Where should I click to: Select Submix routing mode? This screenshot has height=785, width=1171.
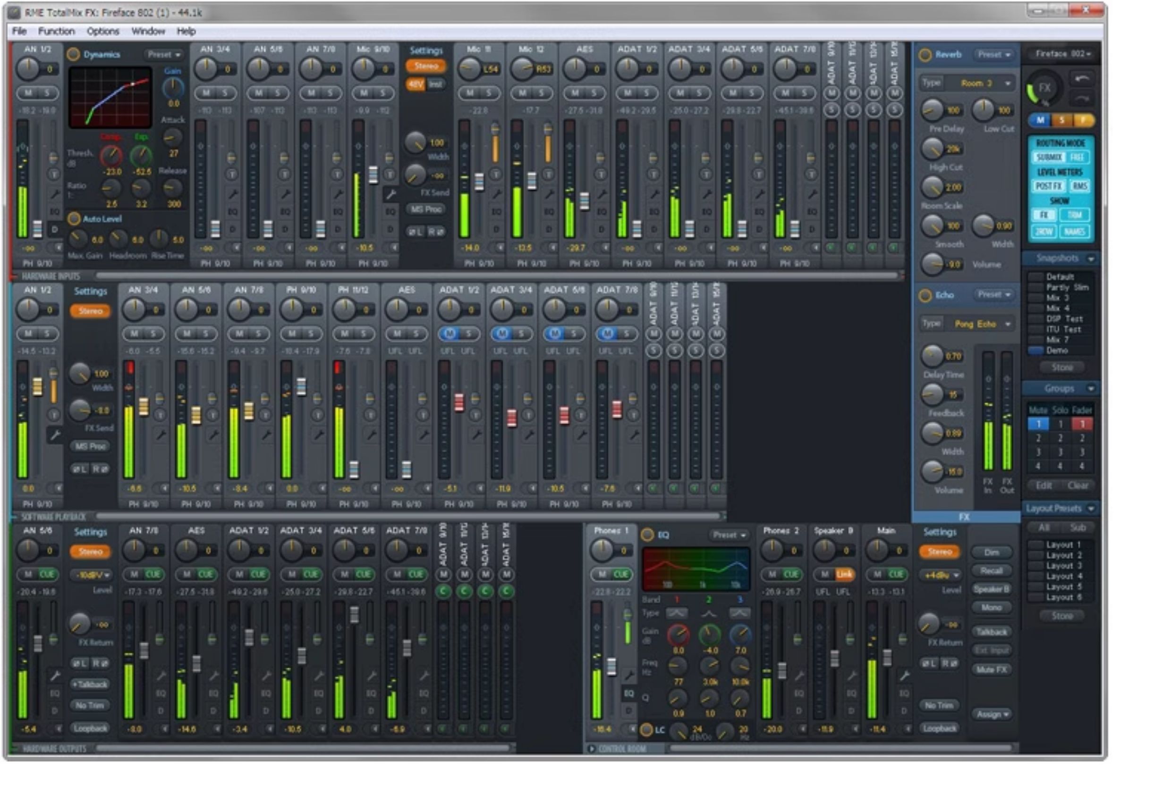[x=1048, y=157]
